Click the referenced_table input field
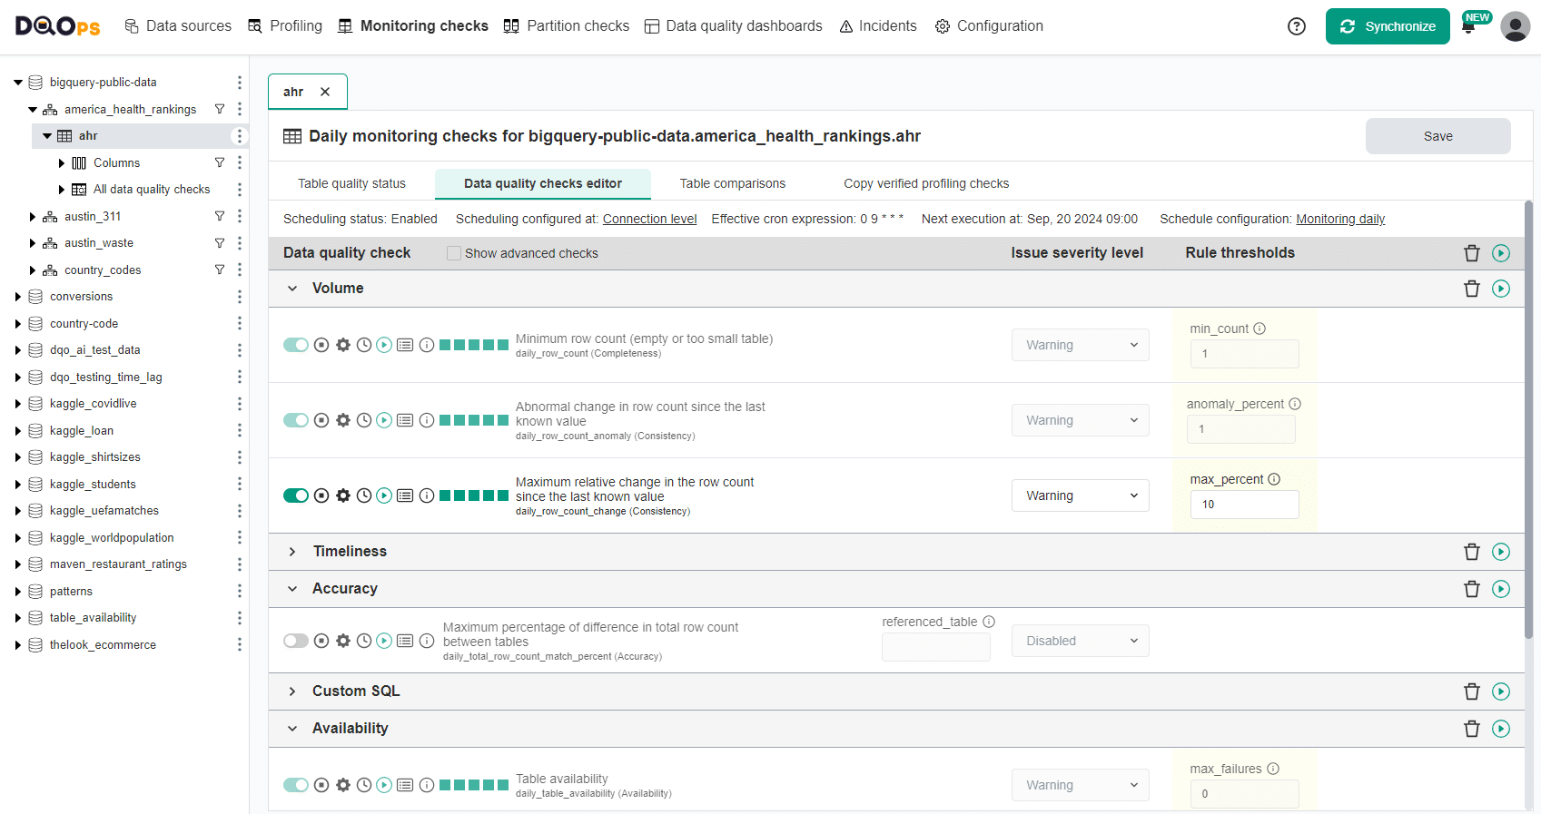This screenshot has width=1541, height=814. tap(936, 647)
